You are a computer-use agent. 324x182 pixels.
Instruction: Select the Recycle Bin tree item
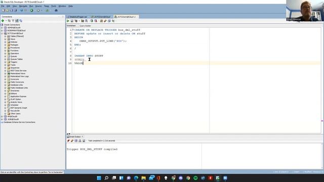point(15,111)
